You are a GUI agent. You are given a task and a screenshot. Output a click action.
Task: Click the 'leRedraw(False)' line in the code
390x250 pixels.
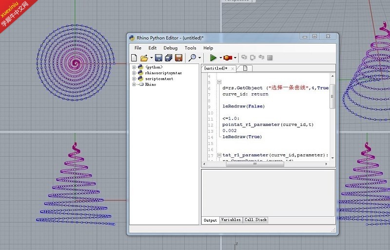click(x=243, y=106)
